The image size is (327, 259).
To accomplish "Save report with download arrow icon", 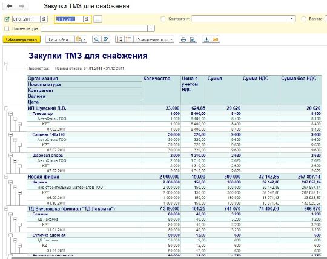I will 206,39.
